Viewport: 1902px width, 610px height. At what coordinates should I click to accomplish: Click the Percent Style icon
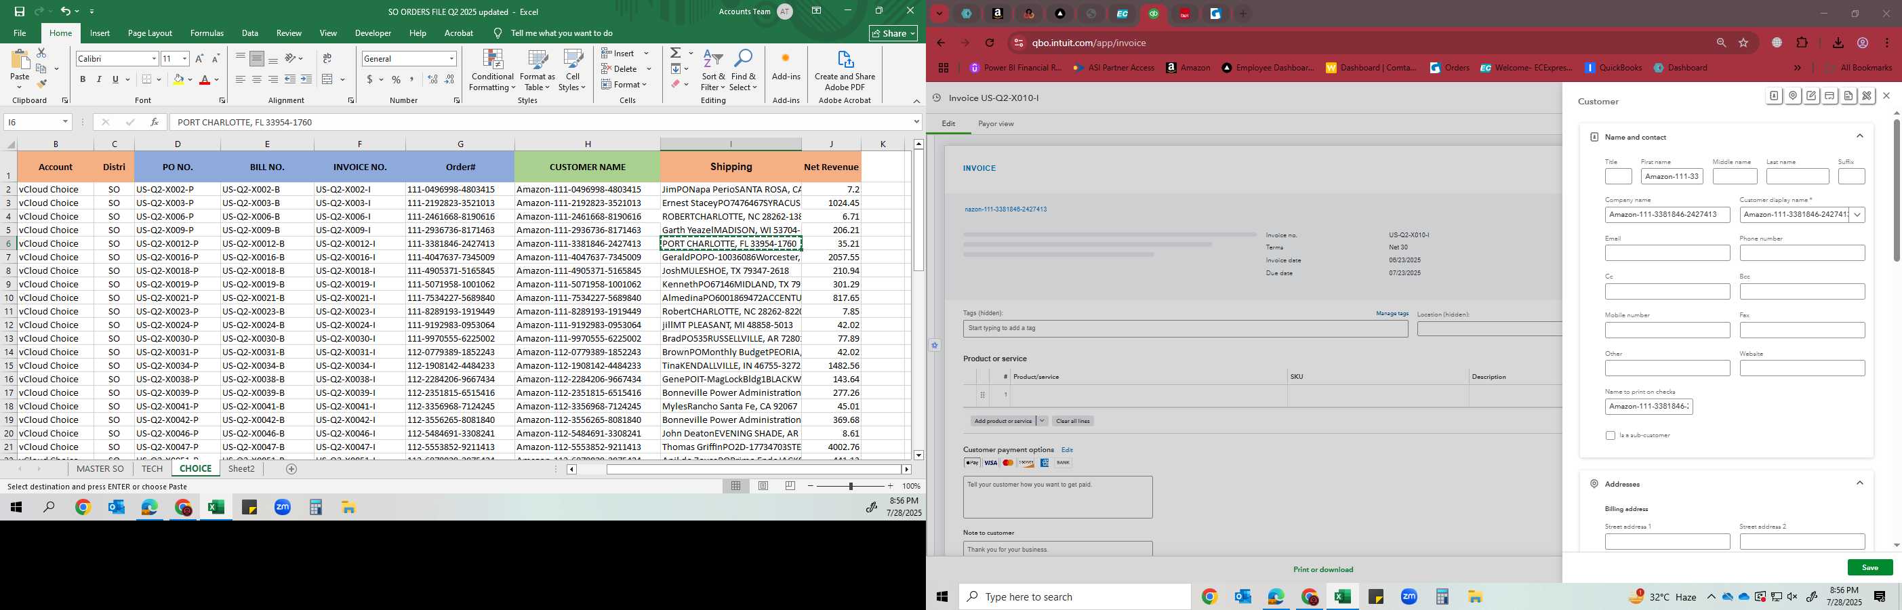coord(397,79)
